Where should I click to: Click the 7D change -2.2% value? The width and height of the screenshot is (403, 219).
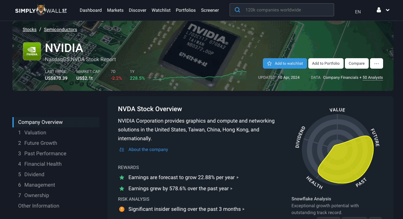pyautogui.click(x=116, y=78)
